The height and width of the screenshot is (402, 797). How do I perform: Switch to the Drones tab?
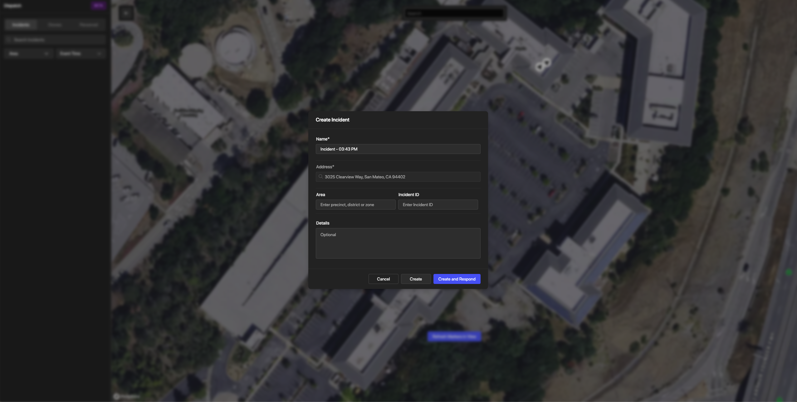pyautogui.click(x=55, y=25)
